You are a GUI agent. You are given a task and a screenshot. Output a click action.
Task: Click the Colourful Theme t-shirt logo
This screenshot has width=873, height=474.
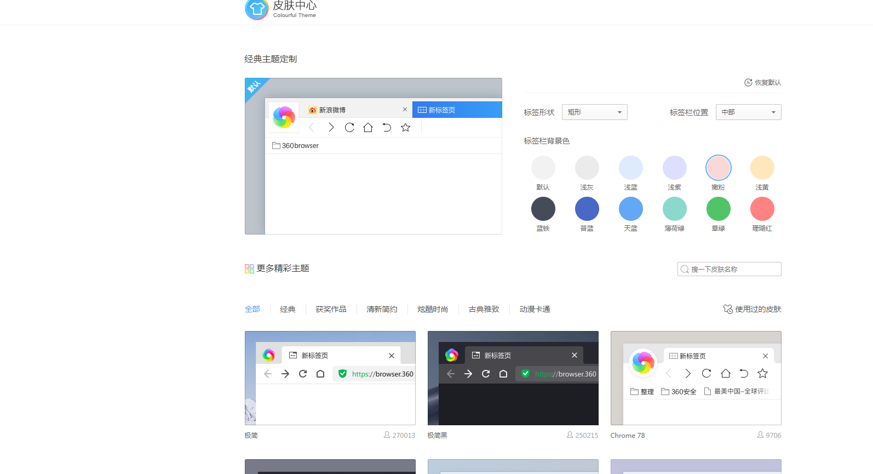tap(257, 9)
